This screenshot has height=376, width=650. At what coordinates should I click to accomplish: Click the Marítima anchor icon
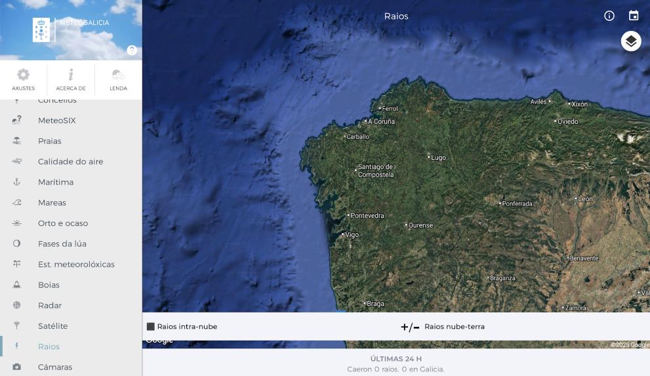tap(16, 182)
